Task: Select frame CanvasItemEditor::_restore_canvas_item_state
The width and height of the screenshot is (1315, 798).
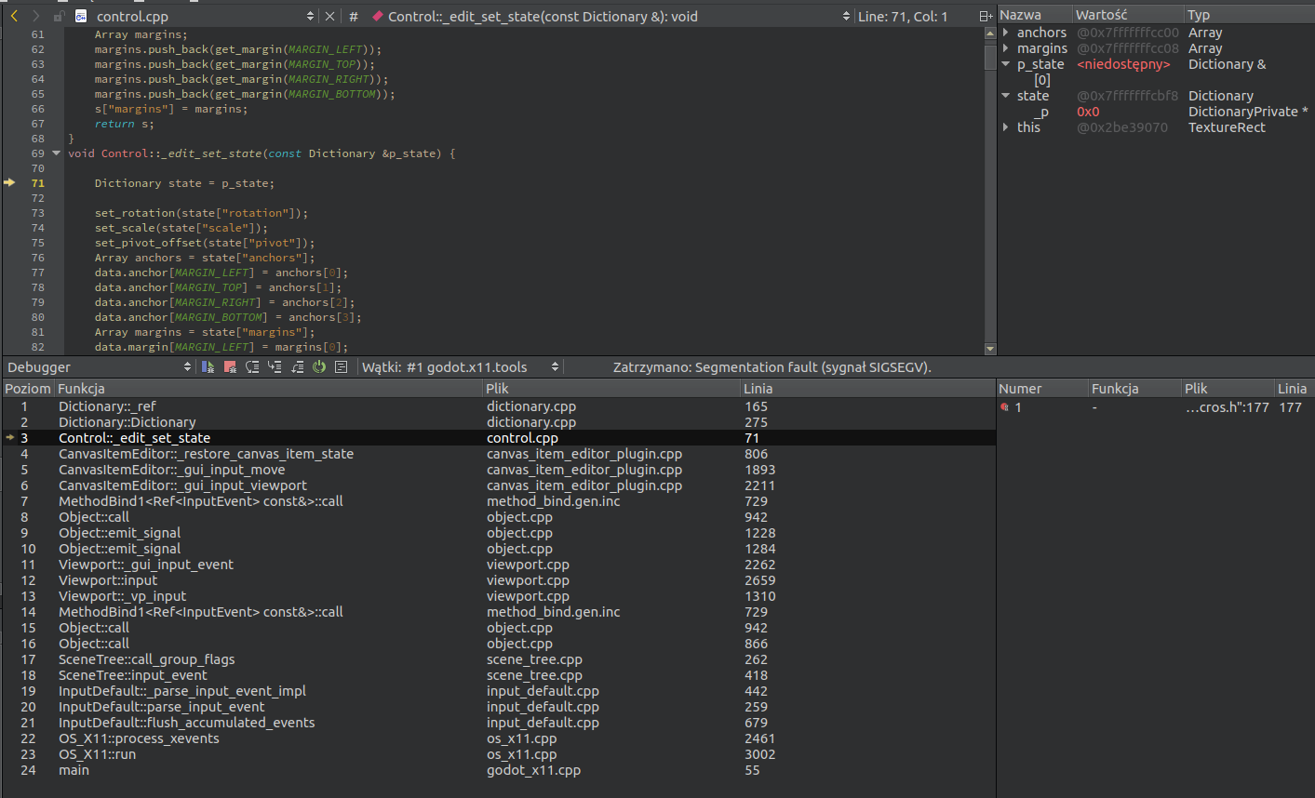Action: [499, 454]
